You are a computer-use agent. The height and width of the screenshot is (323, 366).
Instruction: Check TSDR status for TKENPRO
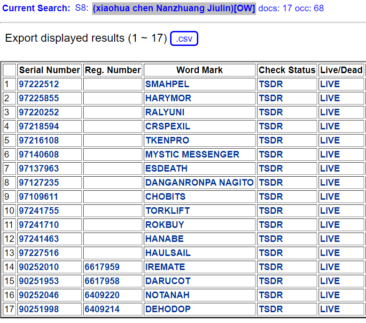point(271,140)
